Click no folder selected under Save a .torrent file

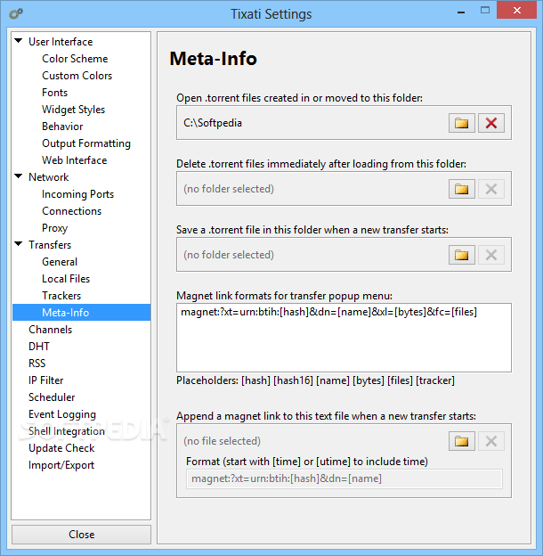(x=229, y=255)
